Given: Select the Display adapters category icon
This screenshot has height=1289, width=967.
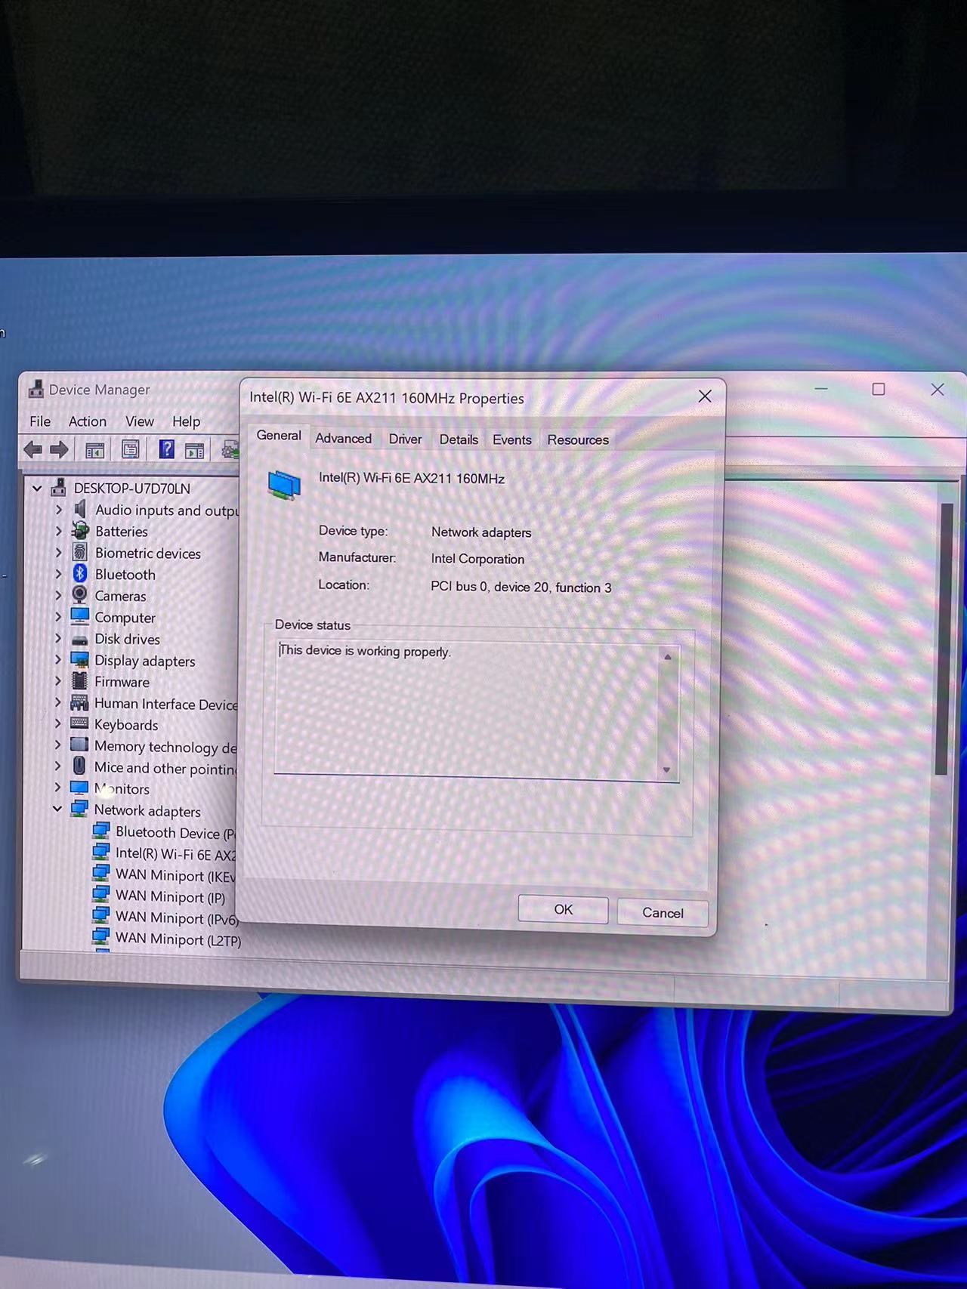Looking at the screenshot, I should [x=80, y=659].
